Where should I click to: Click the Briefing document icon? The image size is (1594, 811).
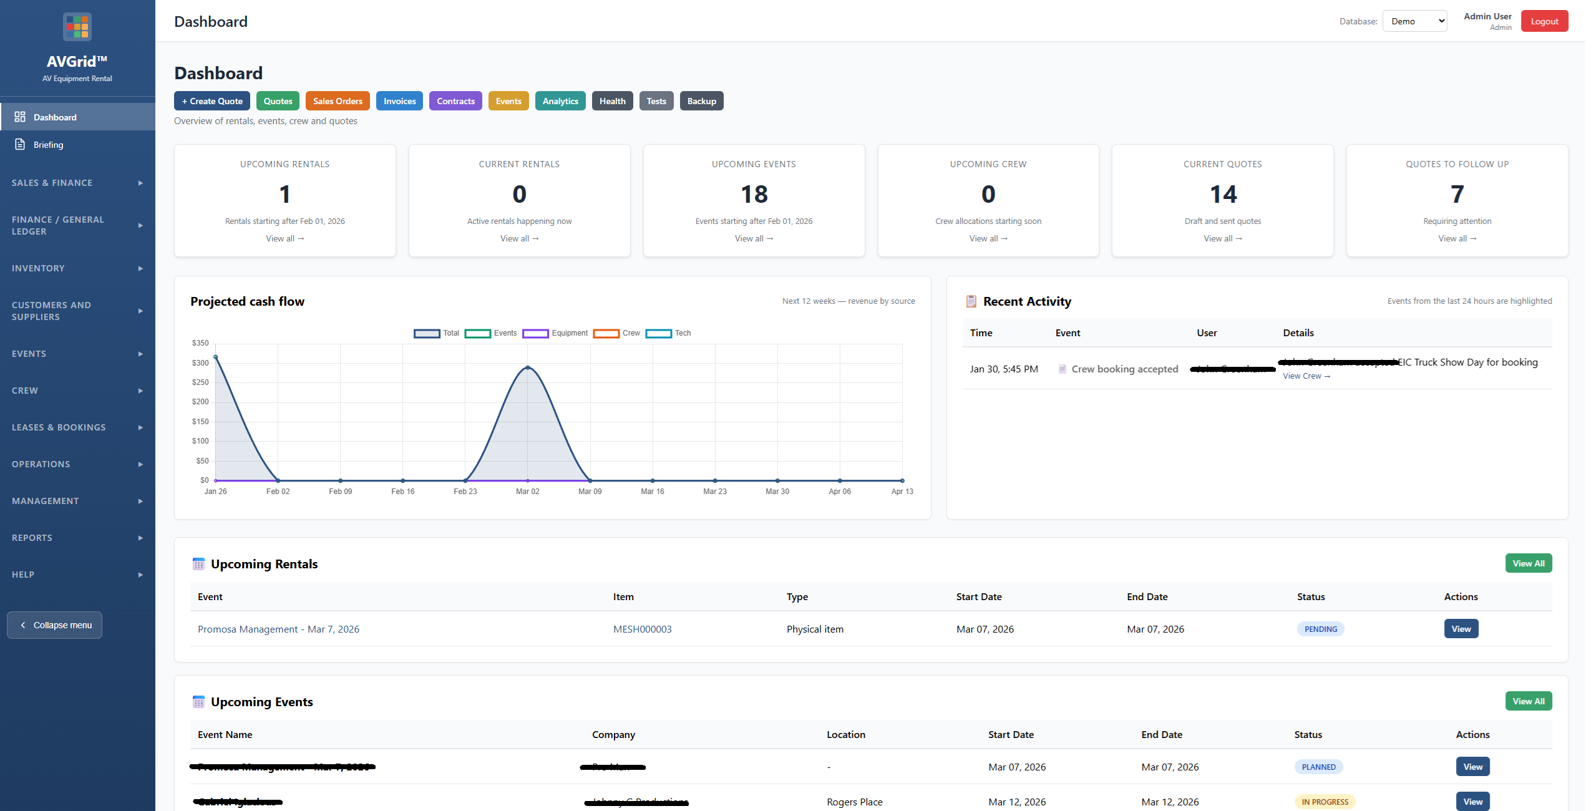(19, 144)
